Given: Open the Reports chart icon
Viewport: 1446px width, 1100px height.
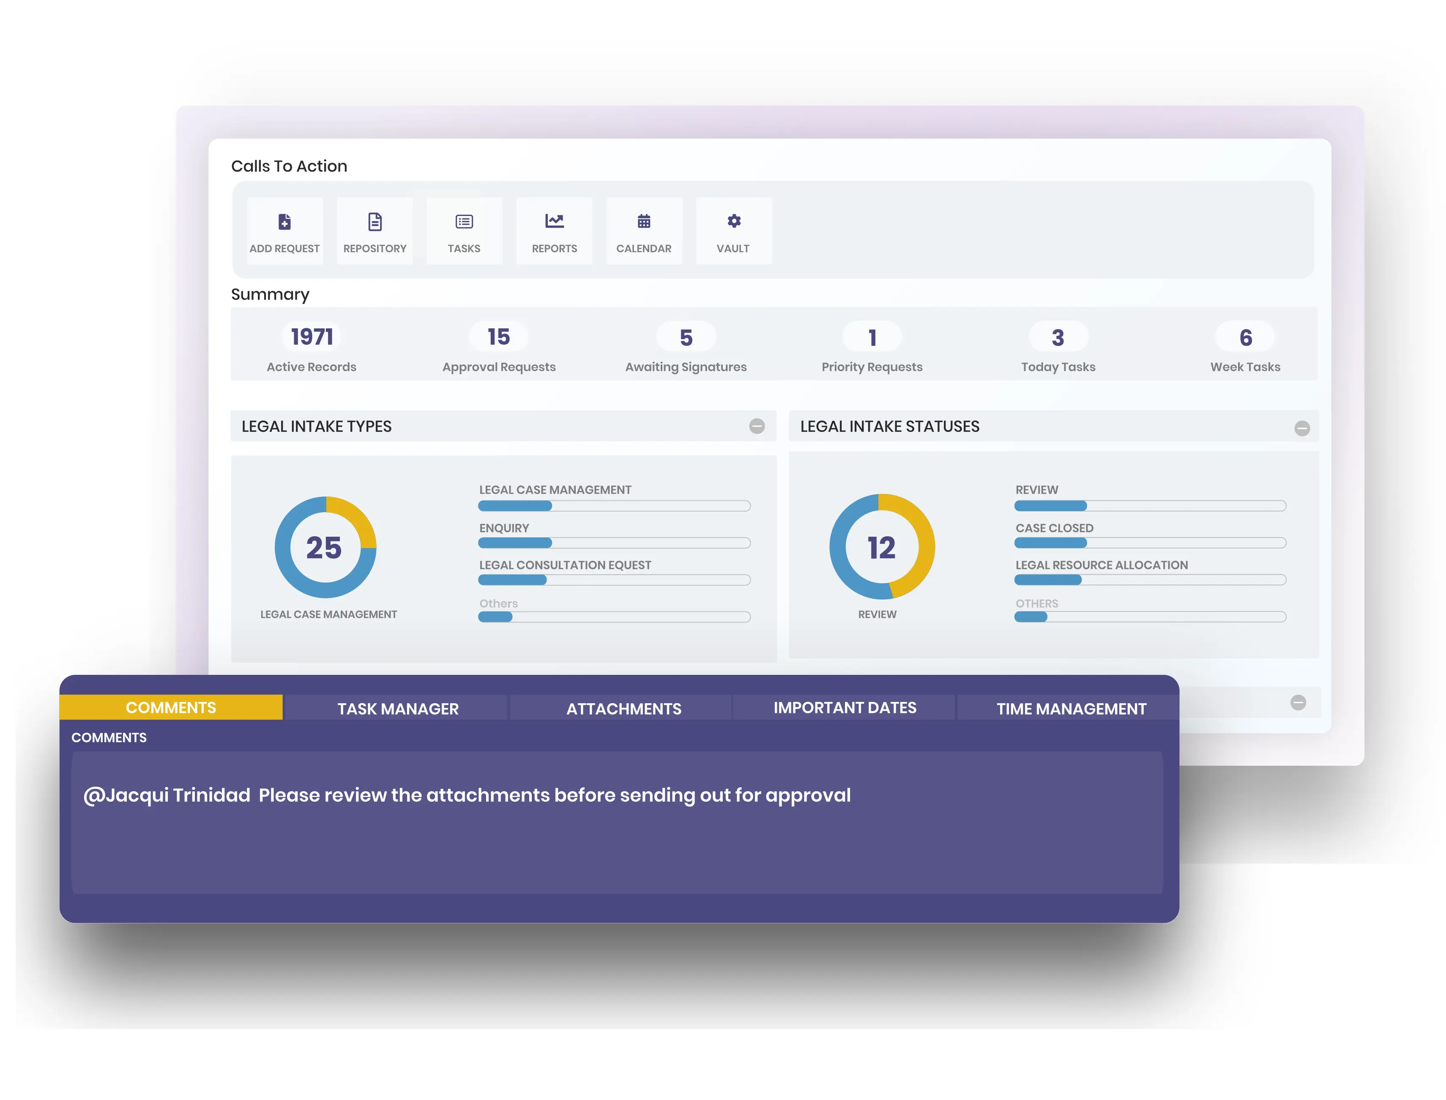Looking at the screenshot, I should (554, 221).
